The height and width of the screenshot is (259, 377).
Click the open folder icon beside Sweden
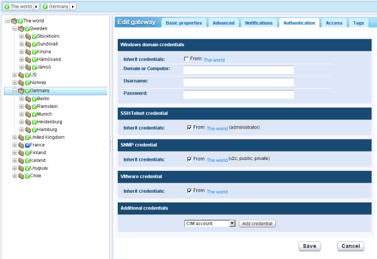click(21, 29)
